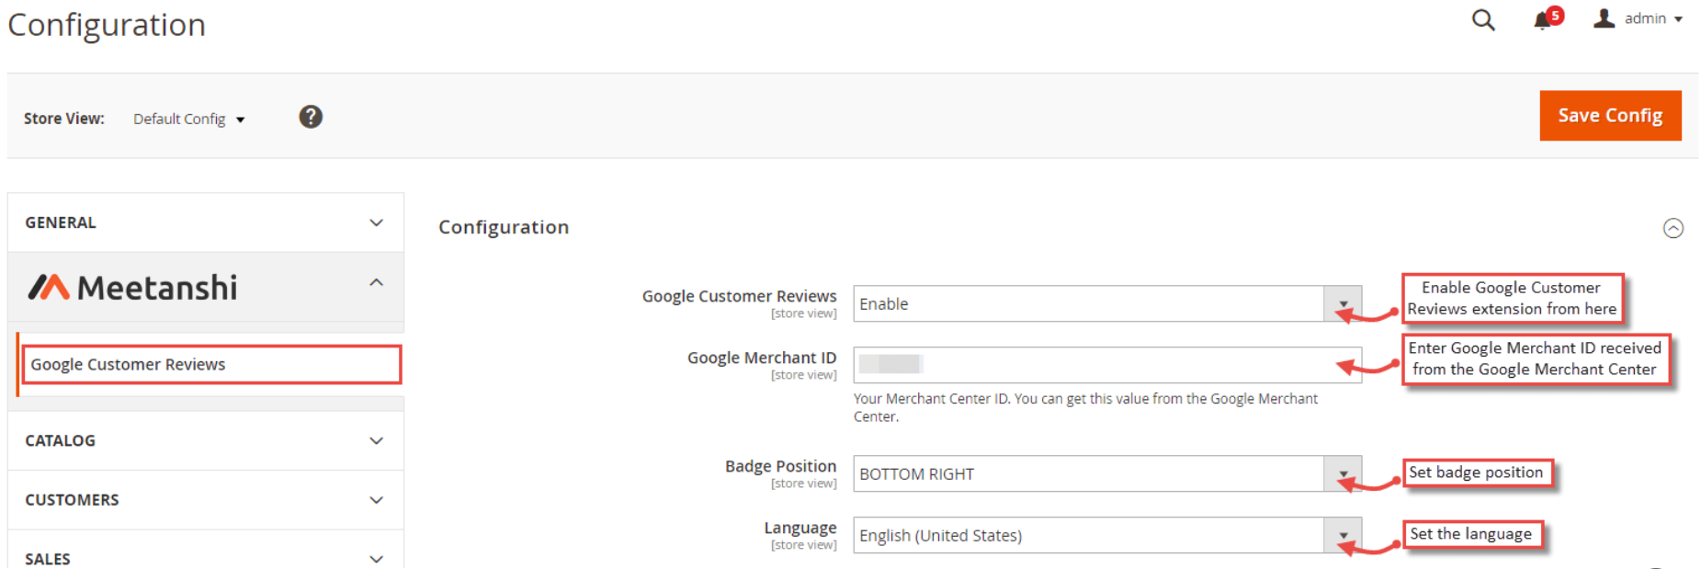Expand the CUSTOMERS configuration section
This screenshot has width=1701, height=569.
[206, 500]
